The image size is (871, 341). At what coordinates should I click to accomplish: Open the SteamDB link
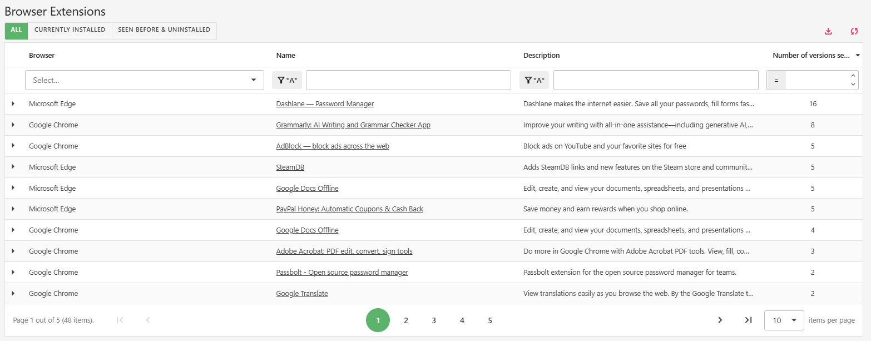(290, 167)
